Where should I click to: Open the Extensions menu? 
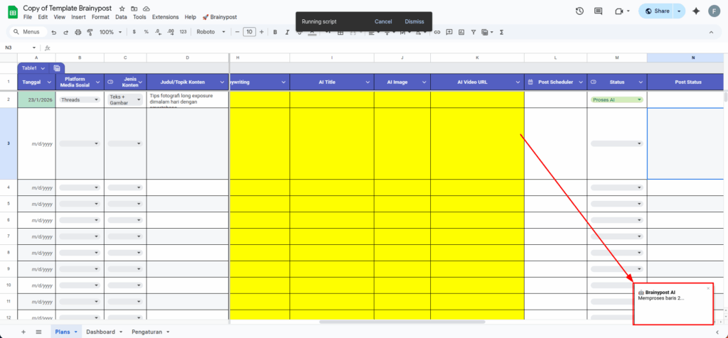tap(165, 16)
